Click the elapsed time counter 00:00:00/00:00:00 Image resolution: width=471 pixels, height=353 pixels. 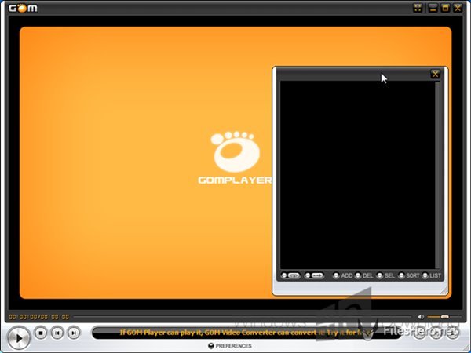38,317
